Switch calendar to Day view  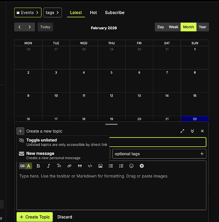pos(160,27)
